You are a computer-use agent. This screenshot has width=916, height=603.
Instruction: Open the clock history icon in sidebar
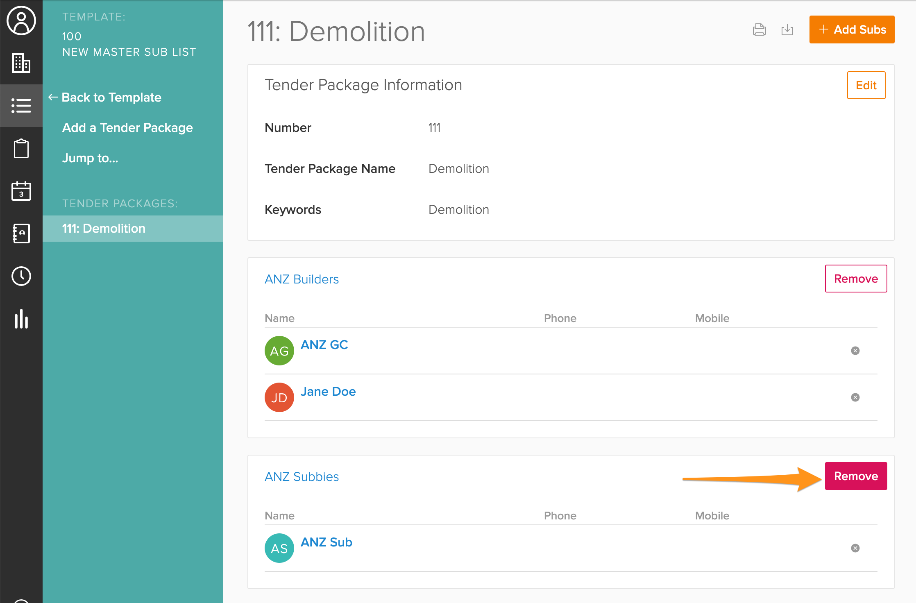pyautogui.click(x=21, y=276)
